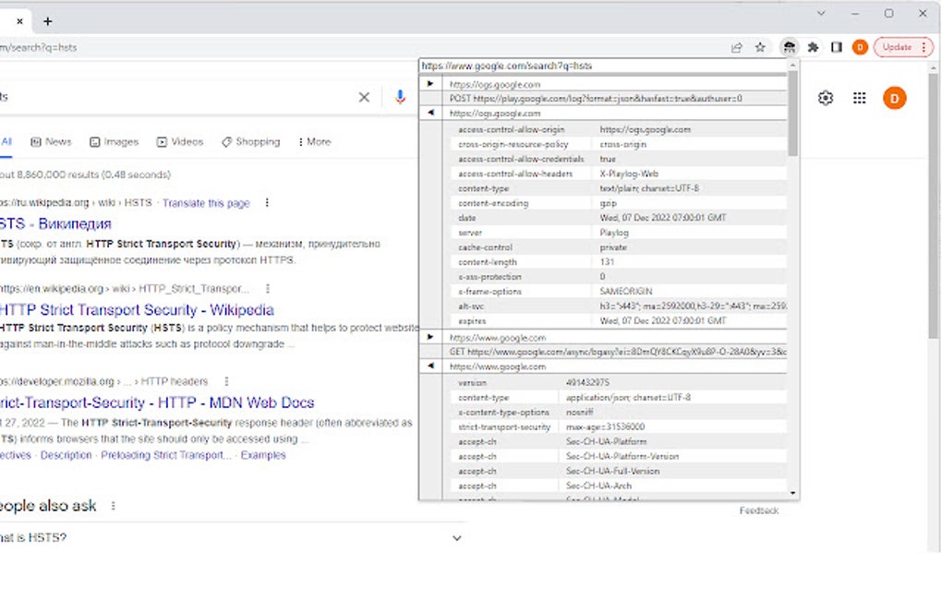Collapse the www.google.com response headers arrow
942x589 pixels.
(430, 366)
